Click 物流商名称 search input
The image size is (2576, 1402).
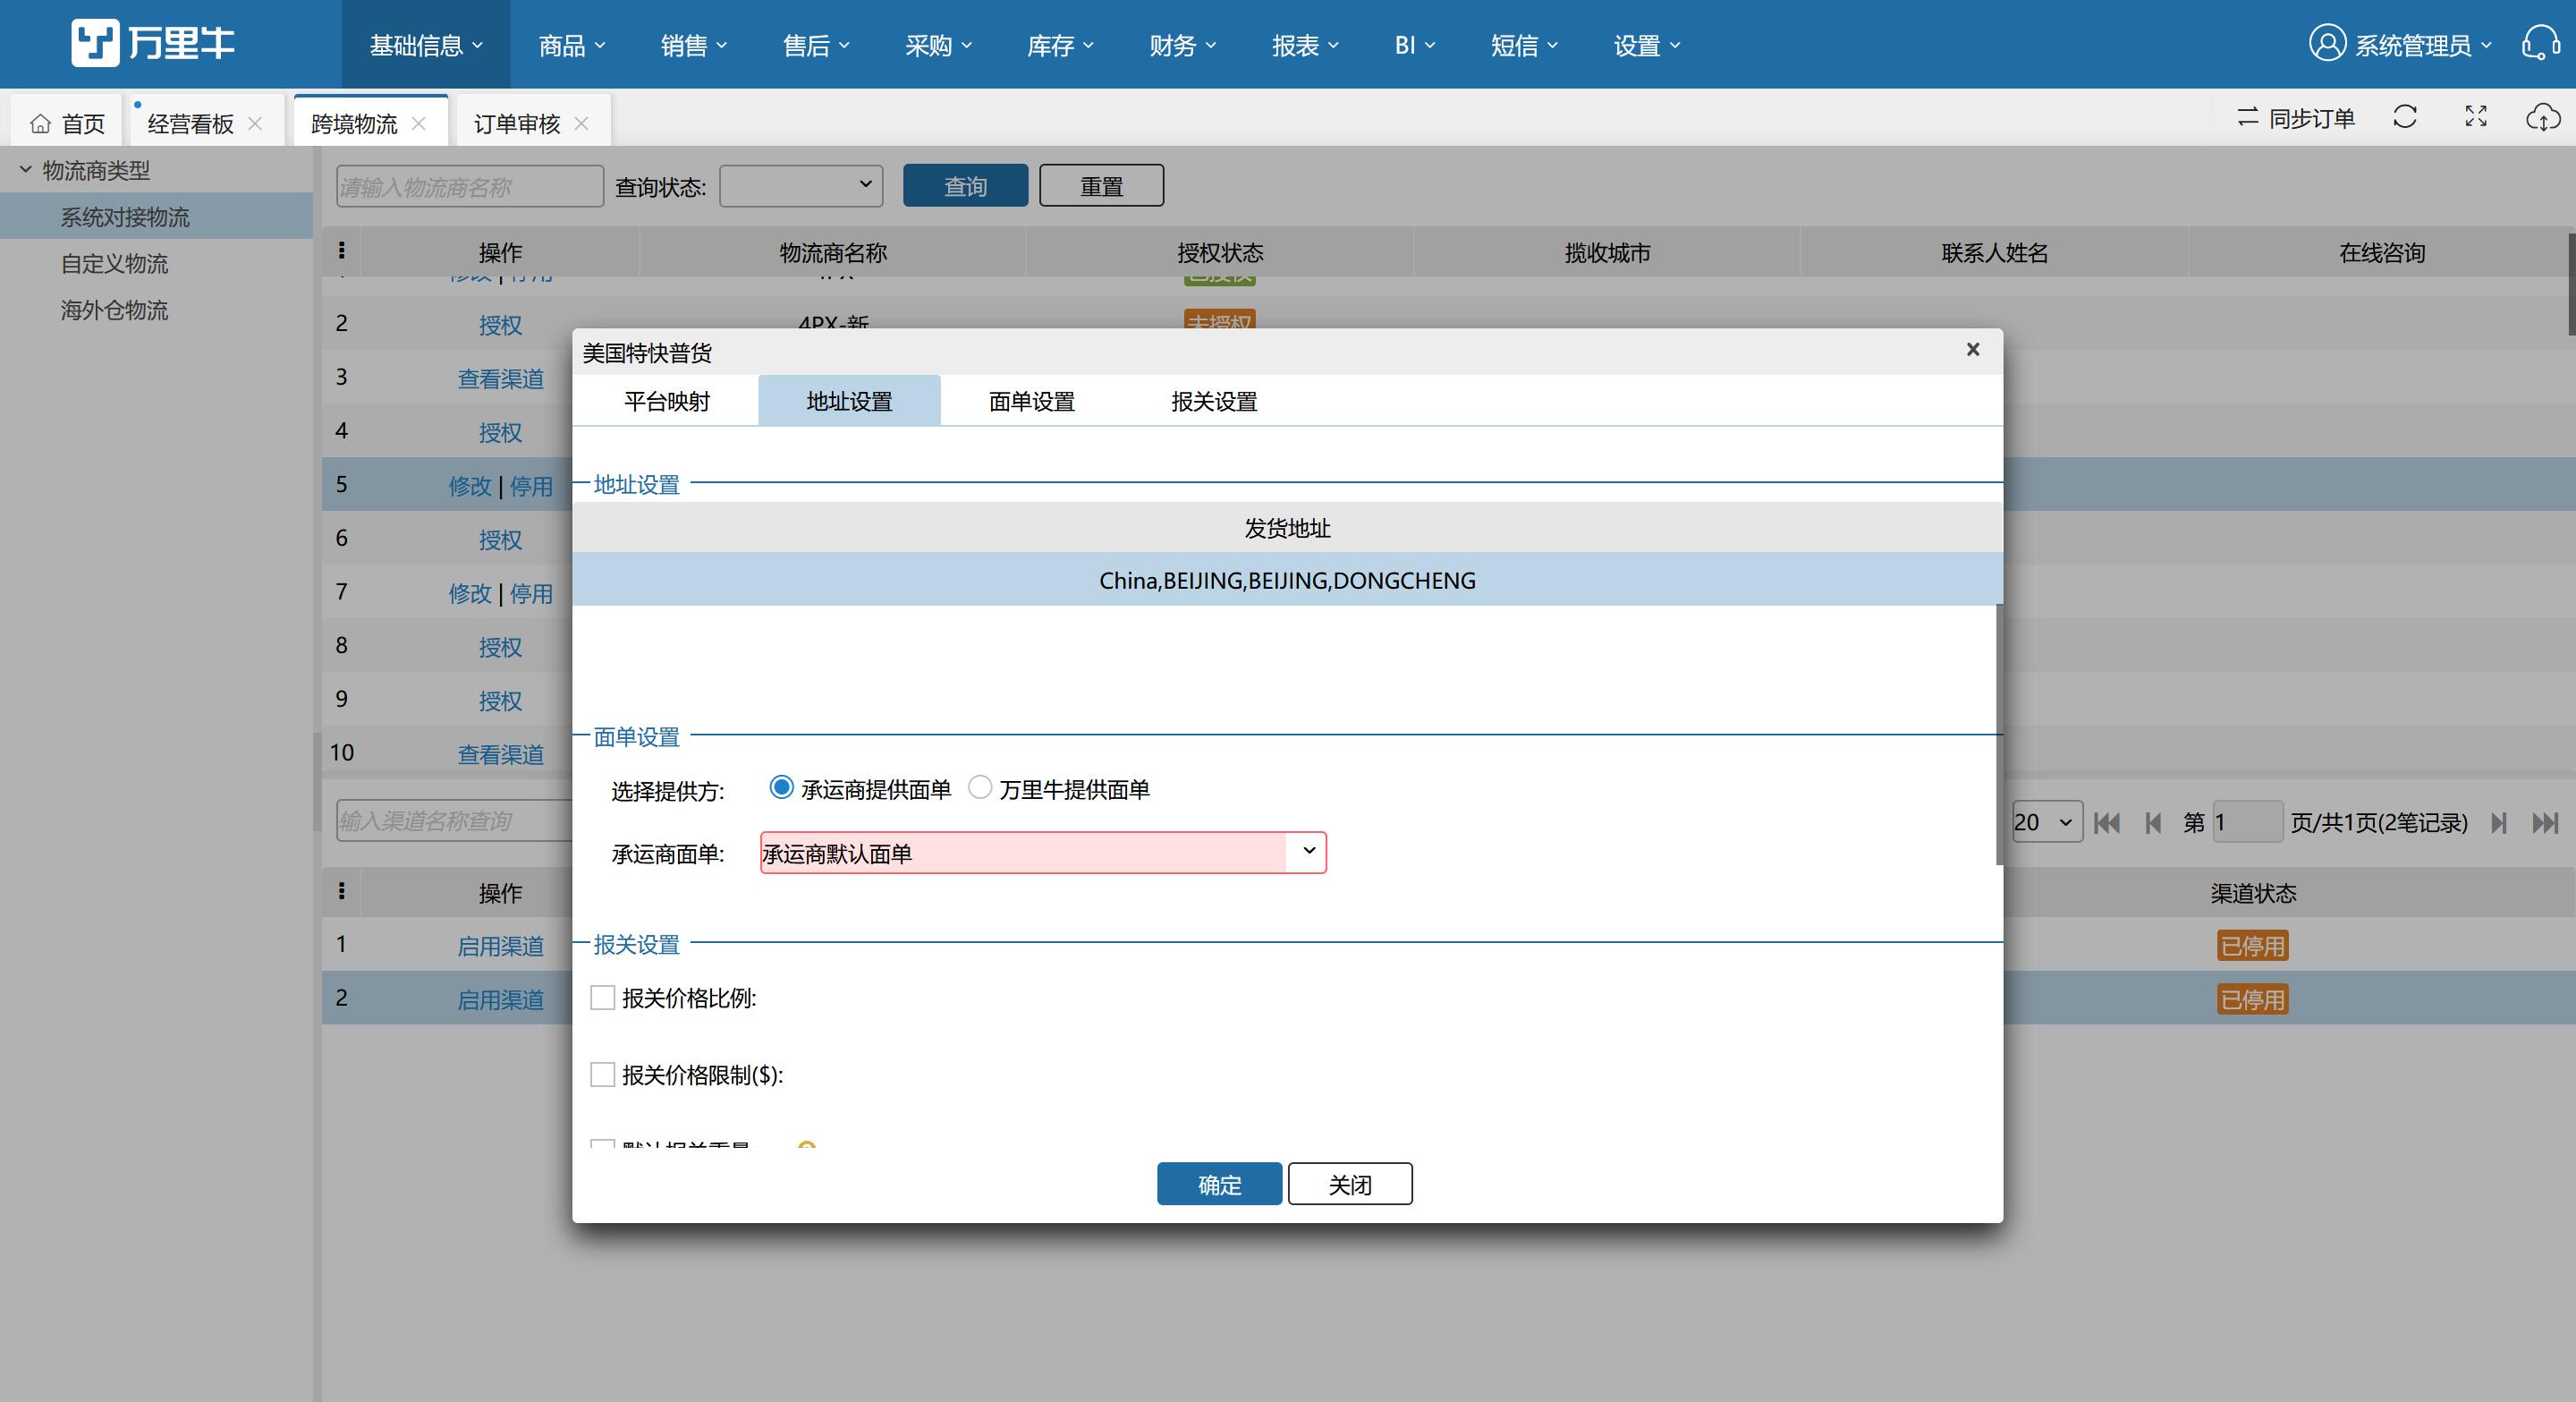469,186
